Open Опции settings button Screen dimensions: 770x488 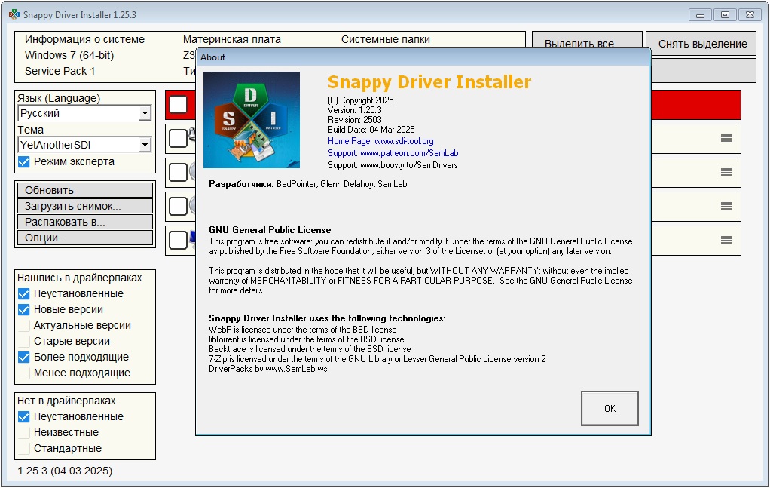(85, 238)
